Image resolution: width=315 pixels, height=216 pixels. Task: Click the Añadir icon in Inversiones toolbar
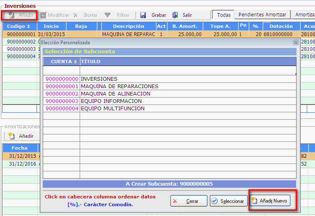click(x=11, y=15)
